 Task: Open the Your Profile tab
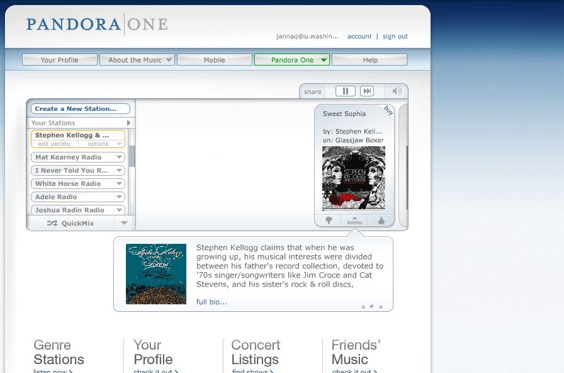[60, 60]
